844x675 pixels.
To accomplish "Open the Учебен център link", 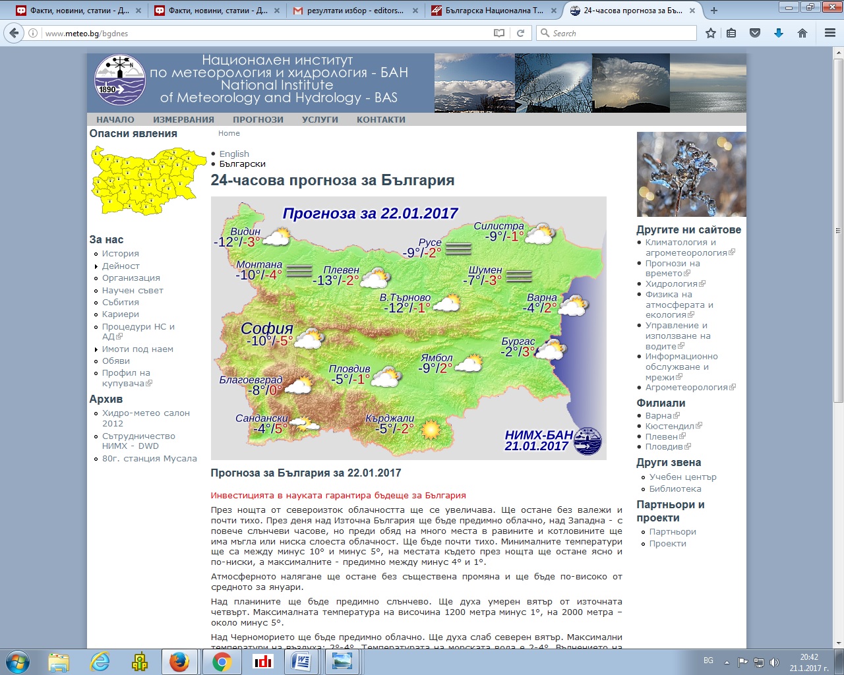I will pyautogui.click(x=683, y=477).
